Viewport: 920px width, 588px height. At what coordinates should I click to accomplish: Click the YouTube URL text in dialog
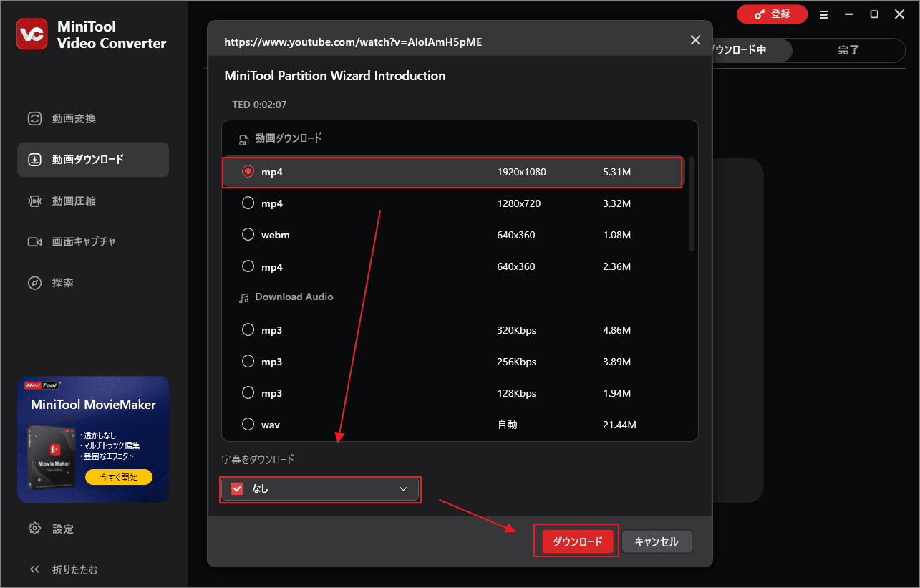tap(353, 42)
